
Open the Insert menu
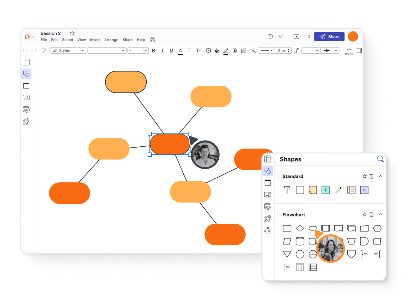coord(95,40)
